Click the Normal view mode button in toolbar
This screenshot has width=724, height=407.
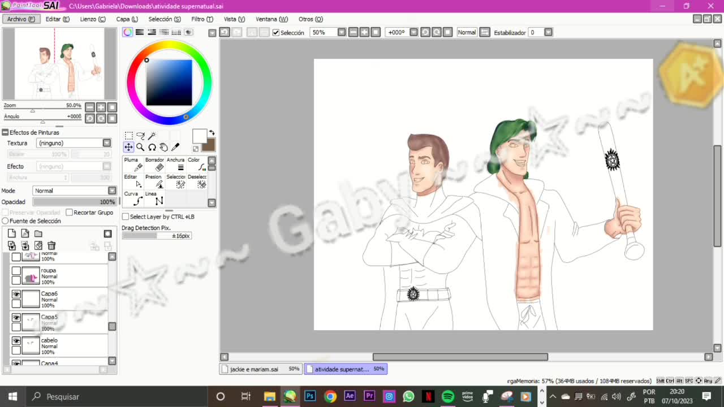[467, 32]
